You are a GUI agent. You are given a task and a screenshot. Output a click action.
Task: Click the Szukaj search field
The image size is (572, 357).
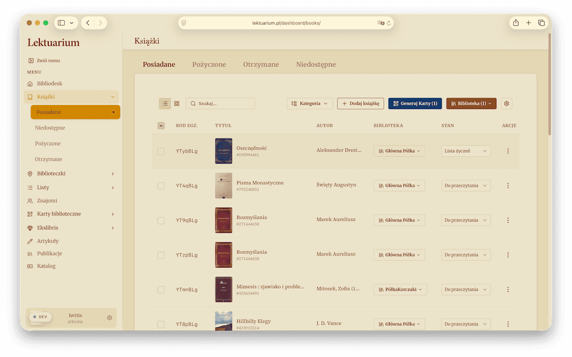(x=220, y=103)
